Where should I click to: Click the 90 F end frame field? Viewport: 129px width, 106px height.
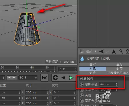[x=28, y=78]
